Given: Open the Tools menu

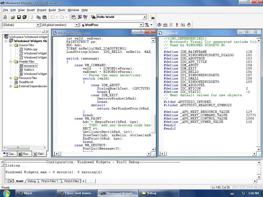Looking at the screenshot, I should coord(62,10).
